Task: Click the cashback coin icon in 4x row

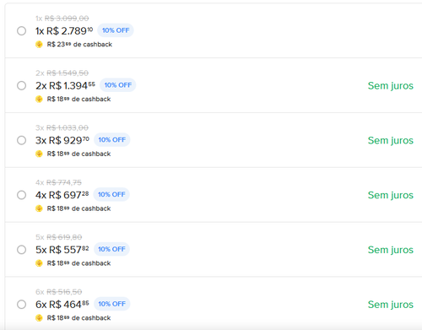Action: [x=39, y=208]
